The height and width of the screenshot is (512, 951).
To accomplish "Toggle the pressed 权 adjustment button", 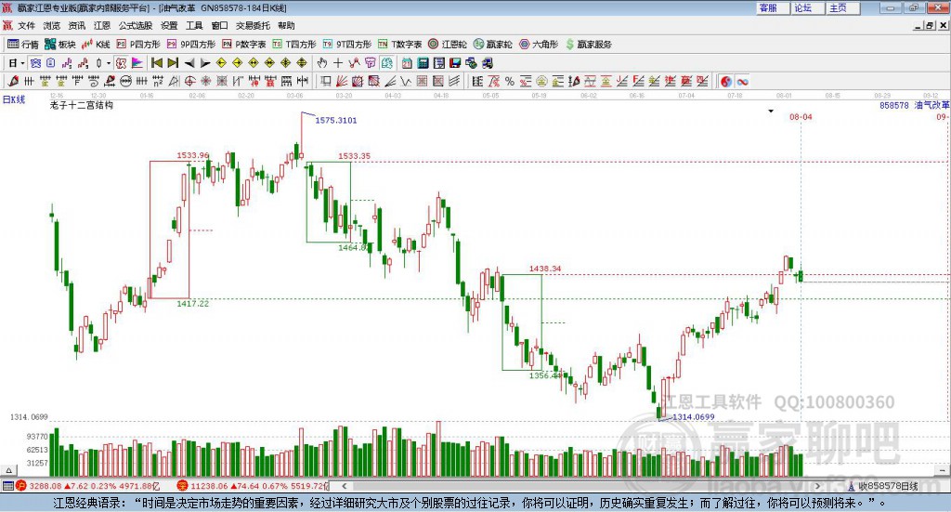I will 122,63.
